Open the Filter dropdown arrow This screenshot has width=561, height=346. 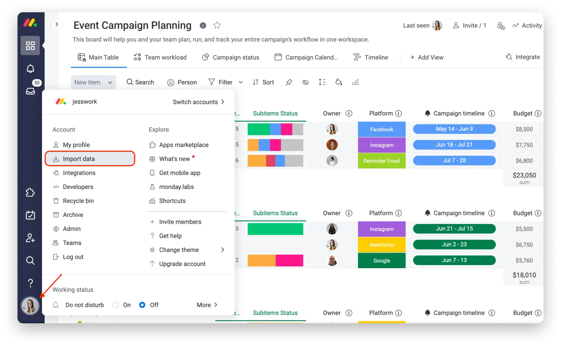(x=241, y=82)
